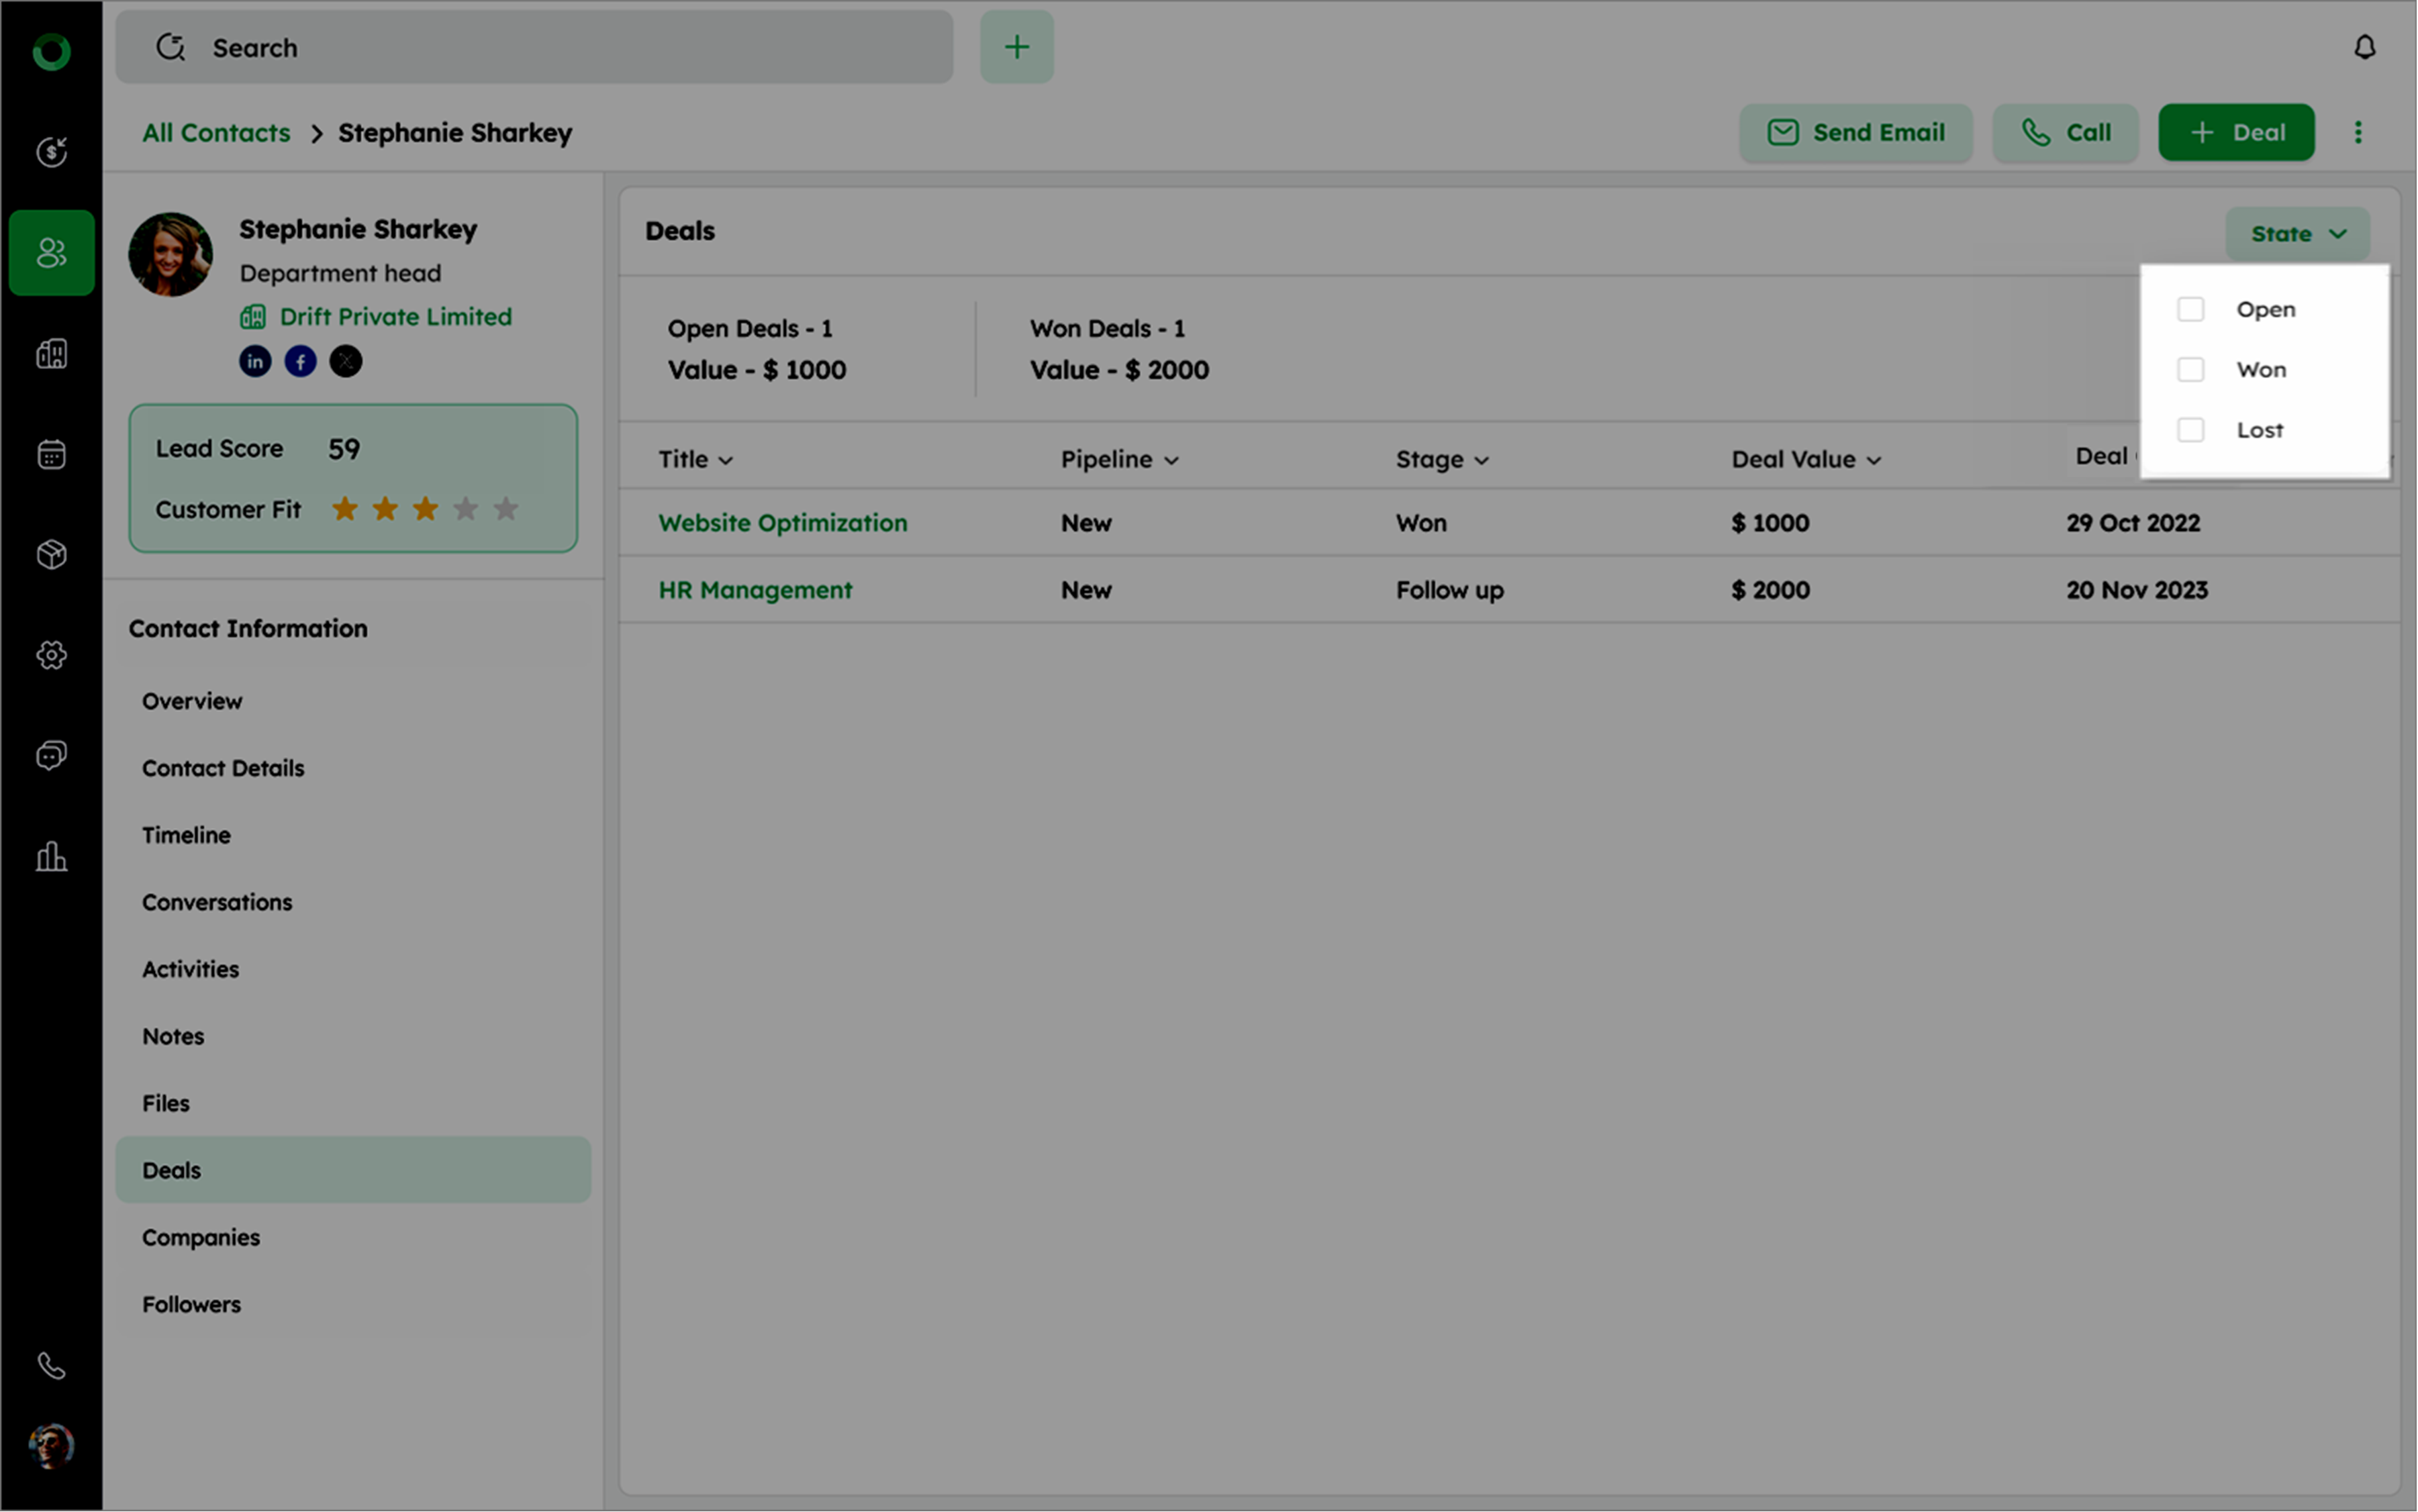Collapse the State filter dropdown

click(2297, 234)
